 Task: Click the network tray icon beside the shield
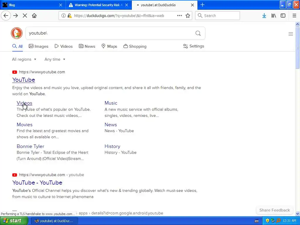[x=273, y=221]
